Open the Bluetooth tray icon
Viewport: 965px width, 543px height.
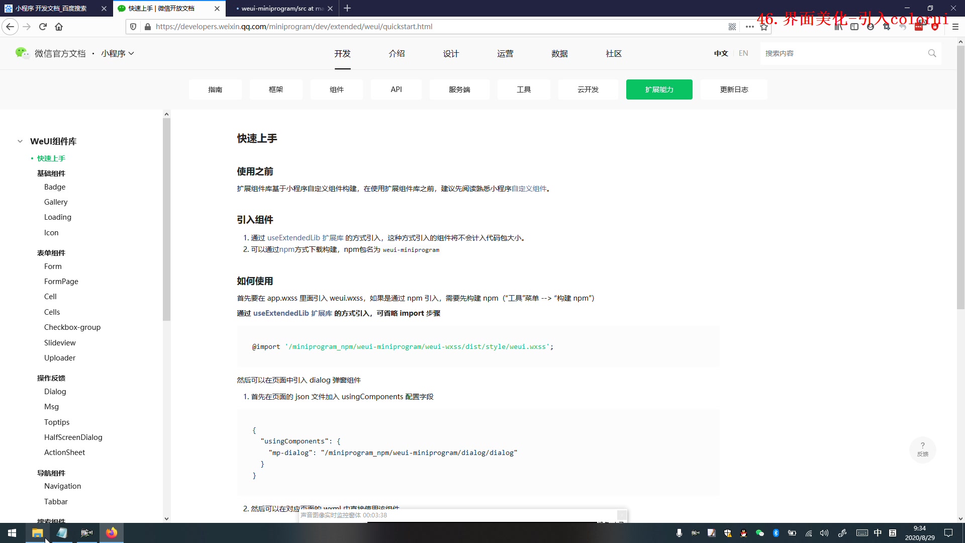[x=776, y=533]
